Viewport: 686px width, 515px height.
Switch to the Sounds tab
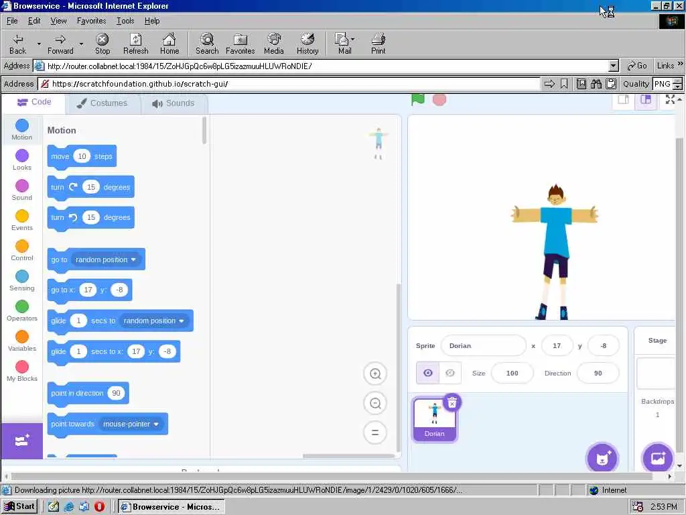tap(174, 103)
